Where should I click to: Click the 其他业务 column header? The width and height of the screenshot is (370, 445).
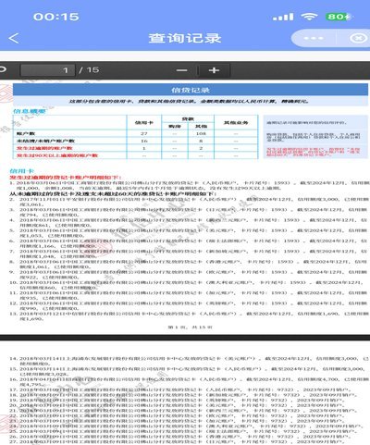click(x=236, y=122)
